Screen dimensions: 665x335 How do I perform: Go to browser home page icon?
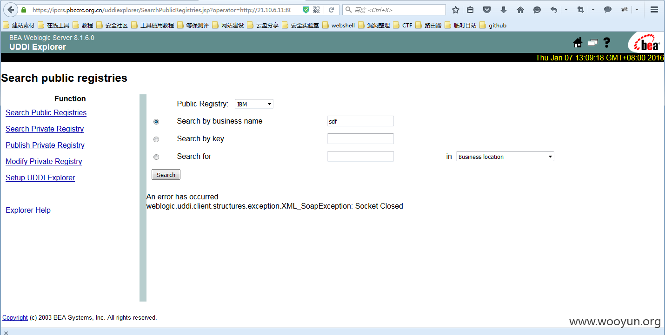coord(520,10)
